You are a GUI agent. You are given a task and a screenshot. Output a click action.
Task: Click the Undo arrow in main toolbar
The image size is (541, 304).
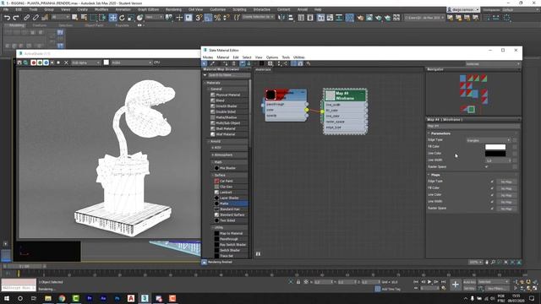[x=7, y=18]
